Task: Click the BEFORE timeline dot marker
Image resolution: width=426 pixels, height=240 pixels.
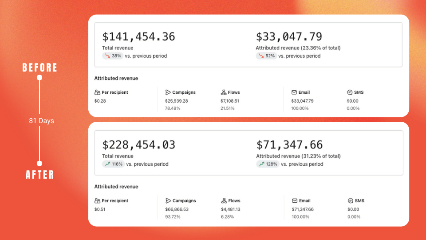Action: [39, 78]
